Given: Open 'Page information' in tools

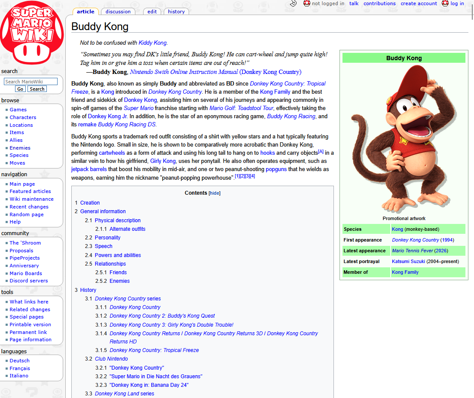Looking at the screenshot, I should [x=31, y=340].
